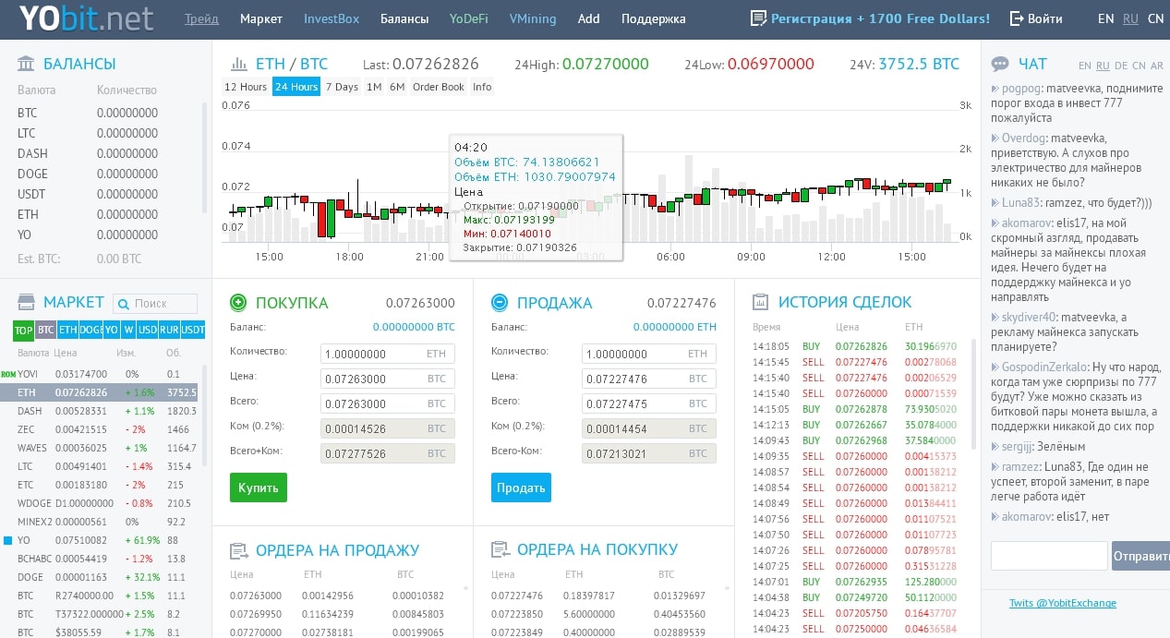
Task: Click sell order price 0.07269950
Action: point(256,613)
